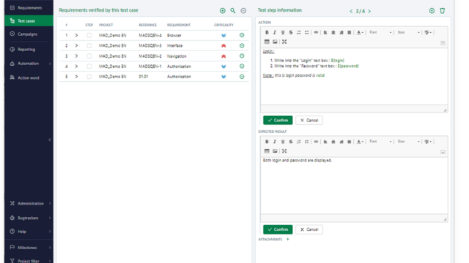The image size is (469, 263).
Task: Collapse the left sidebar
Action: [x=50, y=140]
